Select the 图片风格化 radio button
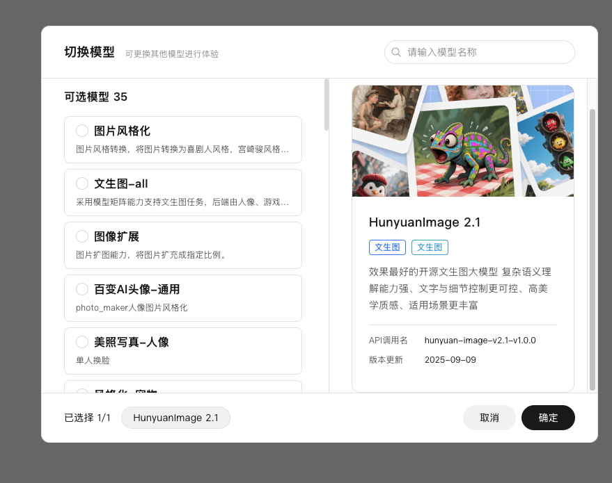612x483 pixels. [x=82, y=131]
